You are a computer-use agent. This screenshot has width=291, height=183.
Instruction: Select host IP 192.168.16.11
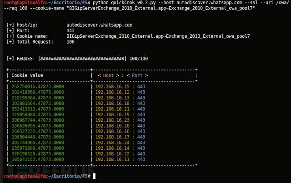tap(112, 159)
